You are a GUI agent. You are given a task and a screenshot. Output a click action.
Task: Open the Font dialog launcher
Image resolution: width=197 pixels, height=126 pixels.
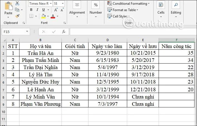[65, 23]
